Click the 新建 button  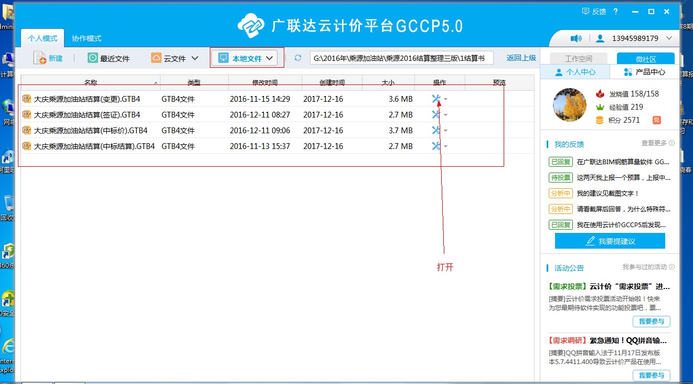[48, 58]
